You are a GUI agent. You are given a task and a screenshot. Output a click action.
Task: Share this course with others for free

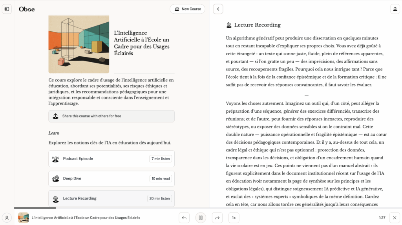coord(111,116)
